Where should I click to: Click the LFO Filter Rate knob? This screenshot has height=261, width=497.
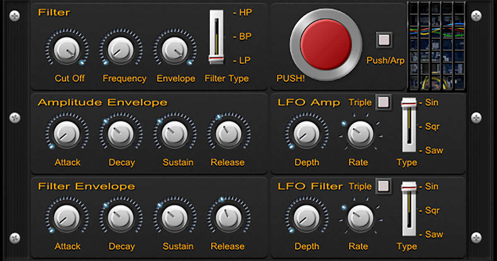pos(360,218)
